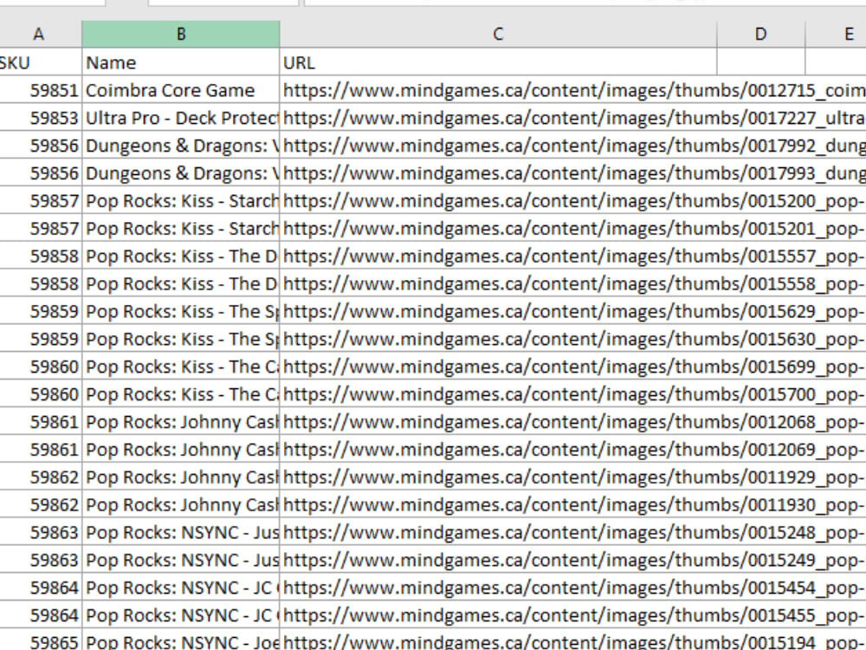The image size is (866, 650).
Task: Select the Ultra Pro - Deck Protect cell
Action: click(181, 118)
